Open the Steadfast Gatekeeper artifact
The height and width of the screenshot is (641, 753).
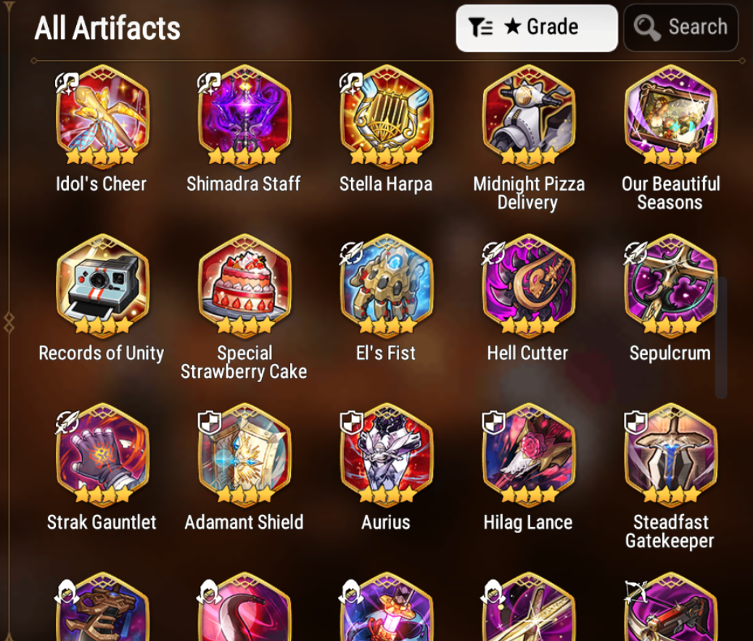(670, 455)
